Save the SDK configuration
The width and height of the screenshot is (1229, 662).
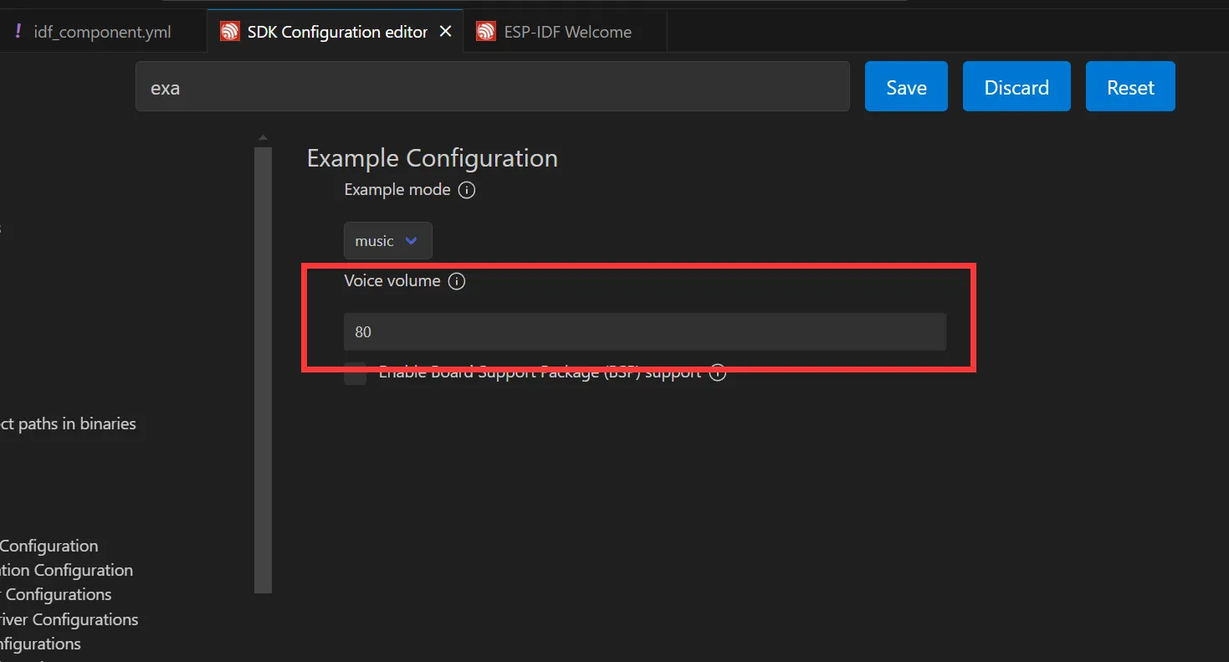[x=906, y=86]
